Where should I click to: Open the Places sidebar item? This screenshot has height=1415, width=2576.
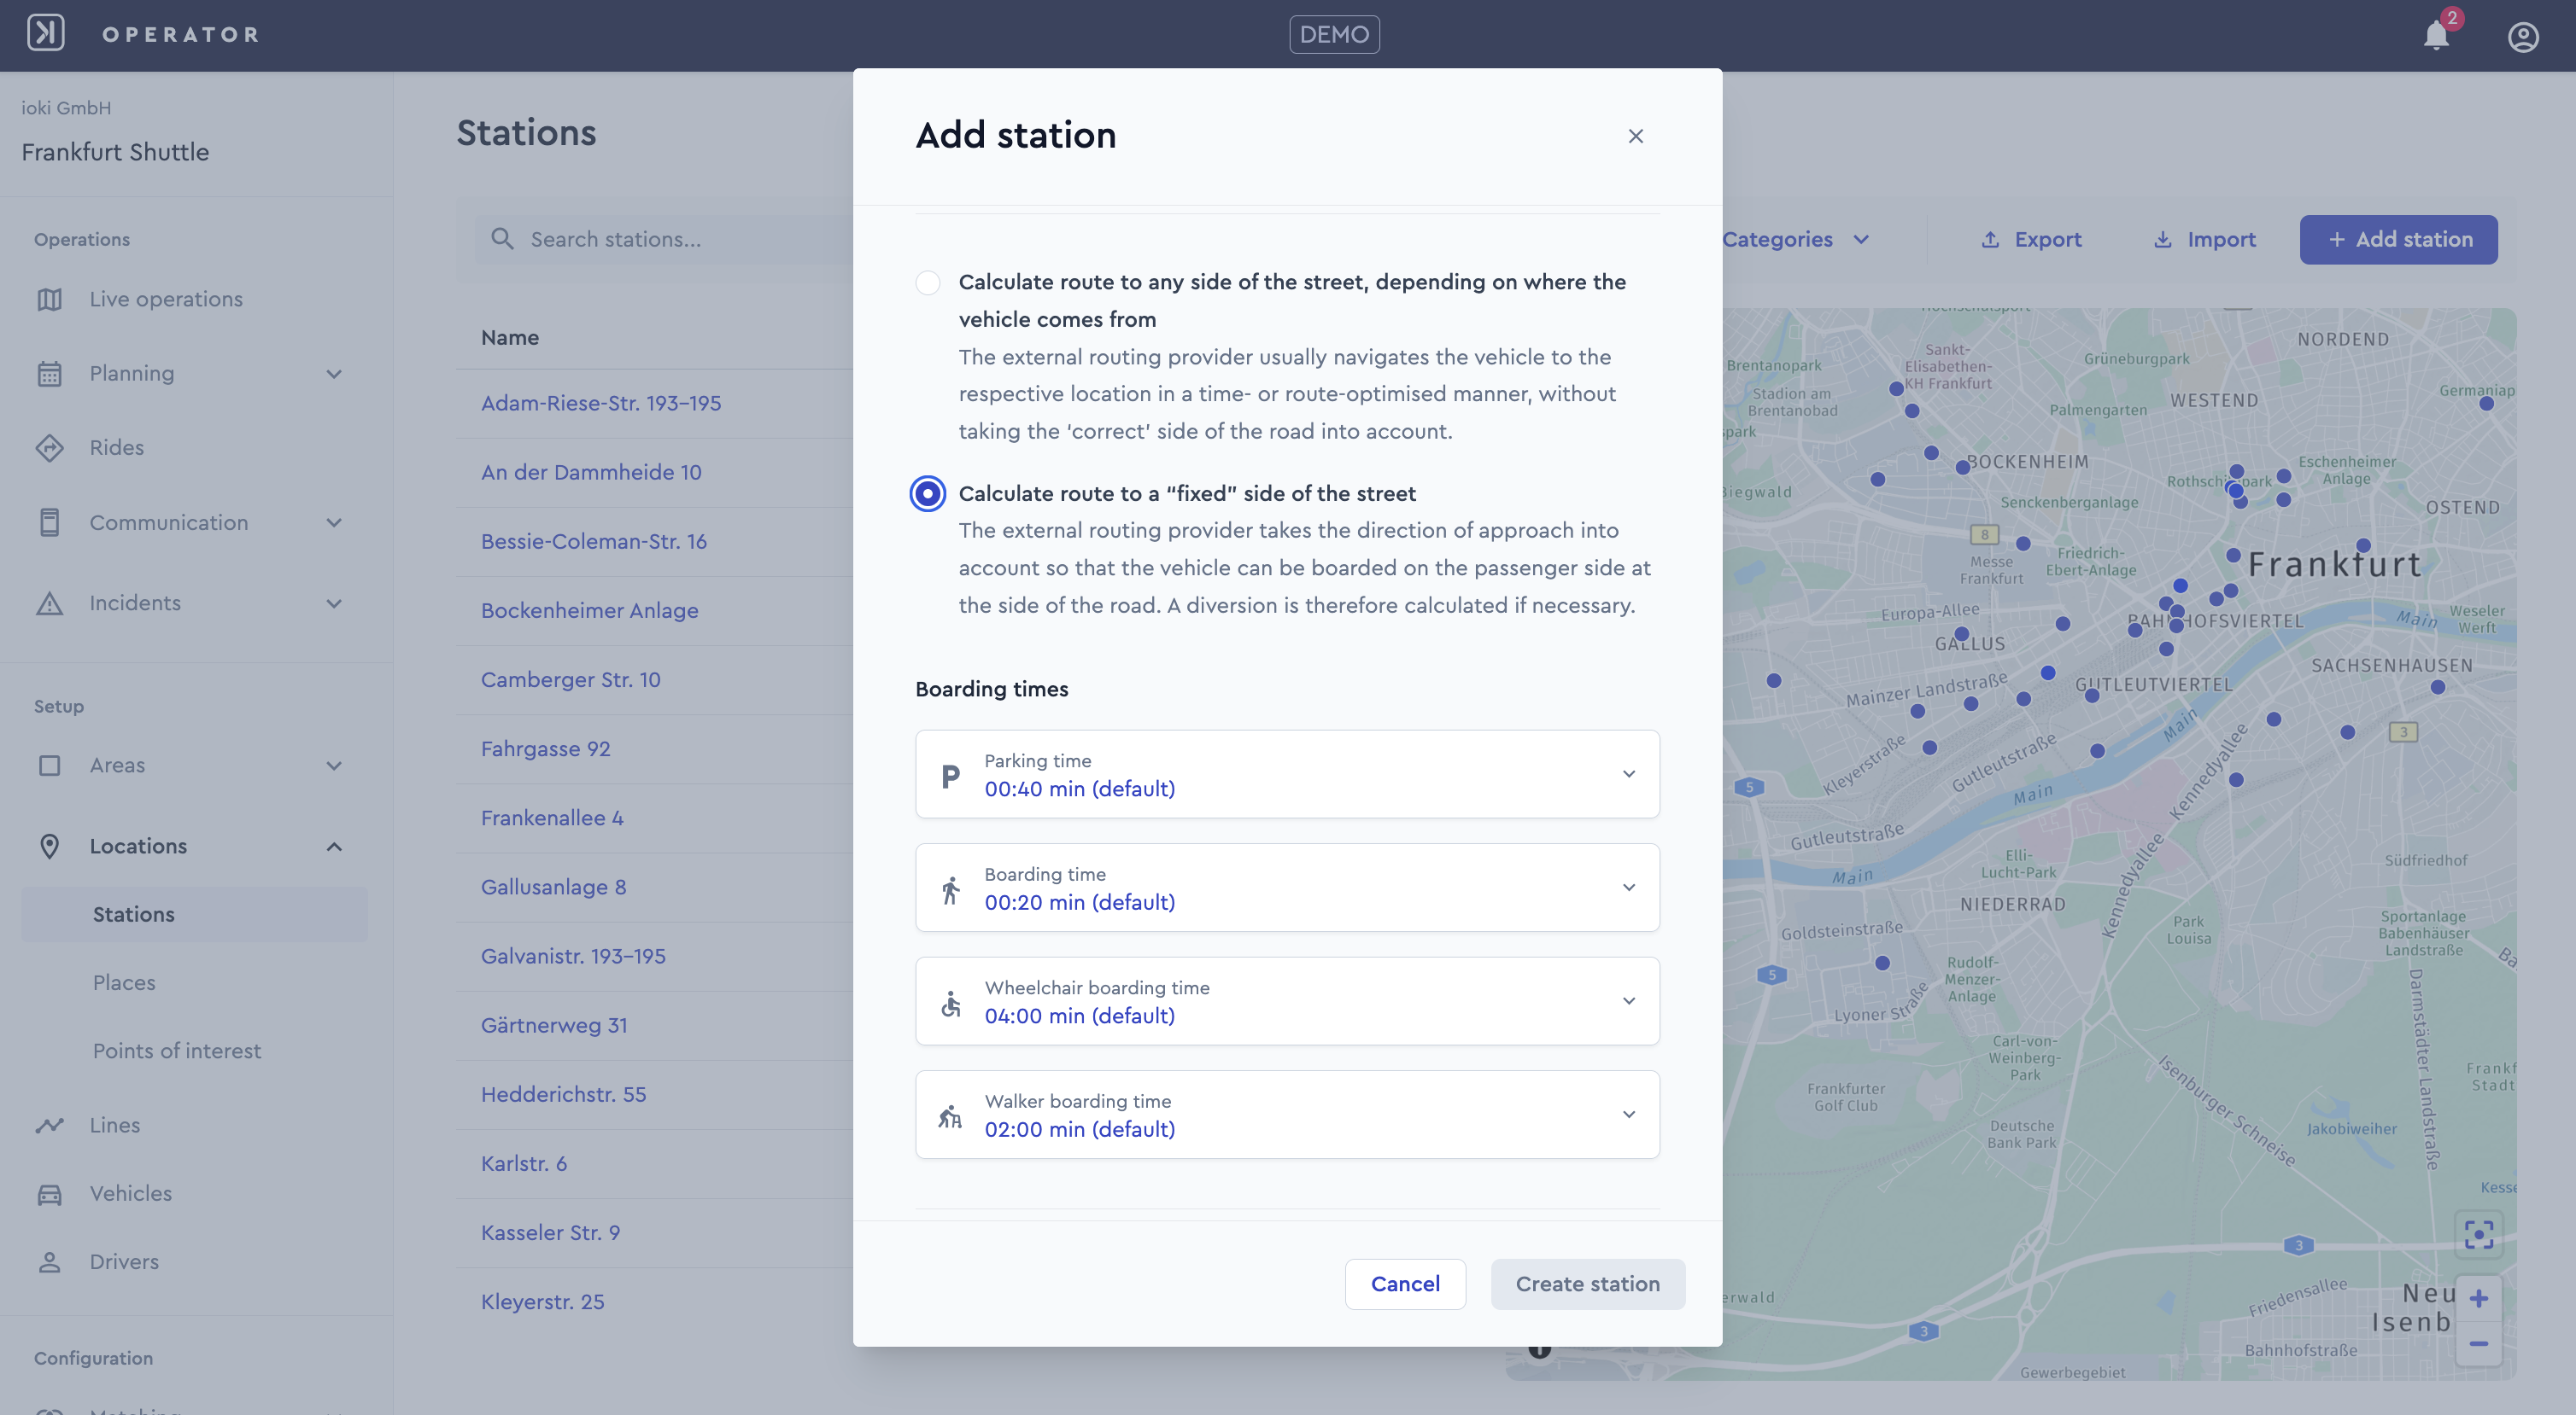(x=124, y=982)
